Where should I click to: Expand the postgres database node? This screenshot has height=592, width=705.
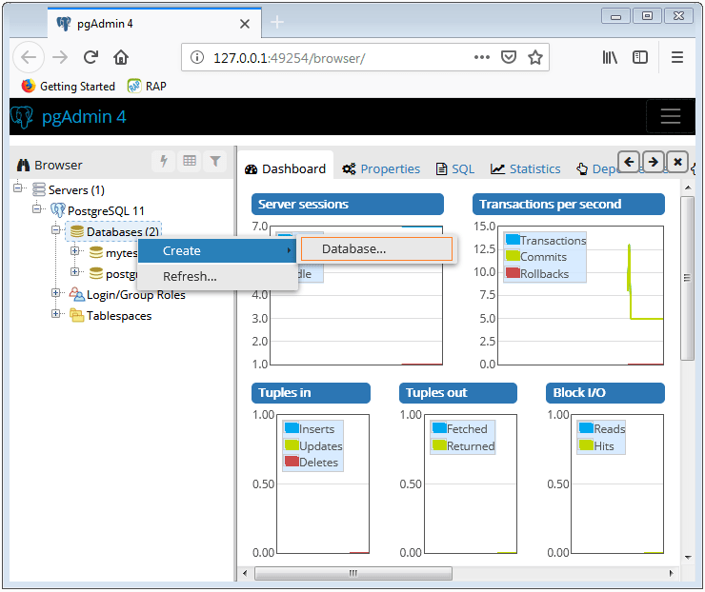pyautogui.click(x=75, y=272)
